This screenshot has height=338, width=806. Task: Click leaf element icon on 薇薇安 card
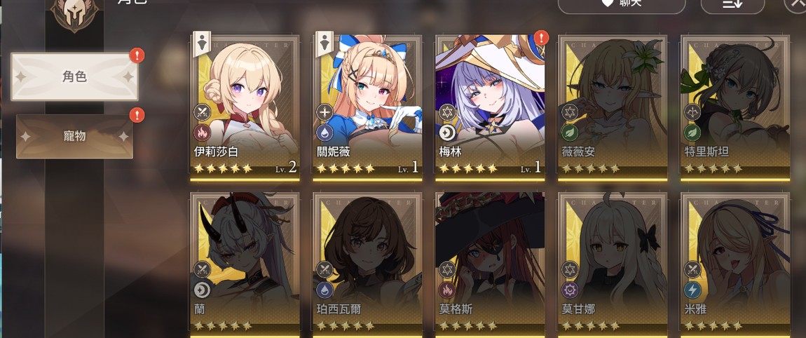coord(570,133)
